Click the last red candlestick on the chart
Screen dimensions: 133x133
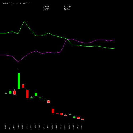tap(83, 119)
